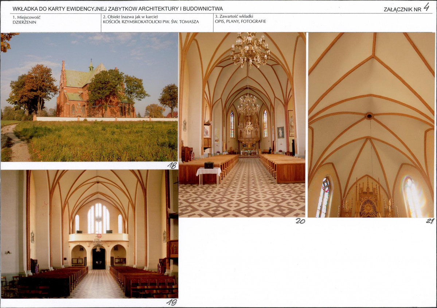Select the organ loft interior photo numbered 19
The image size is (437, 308).
(x=89, y=234)
